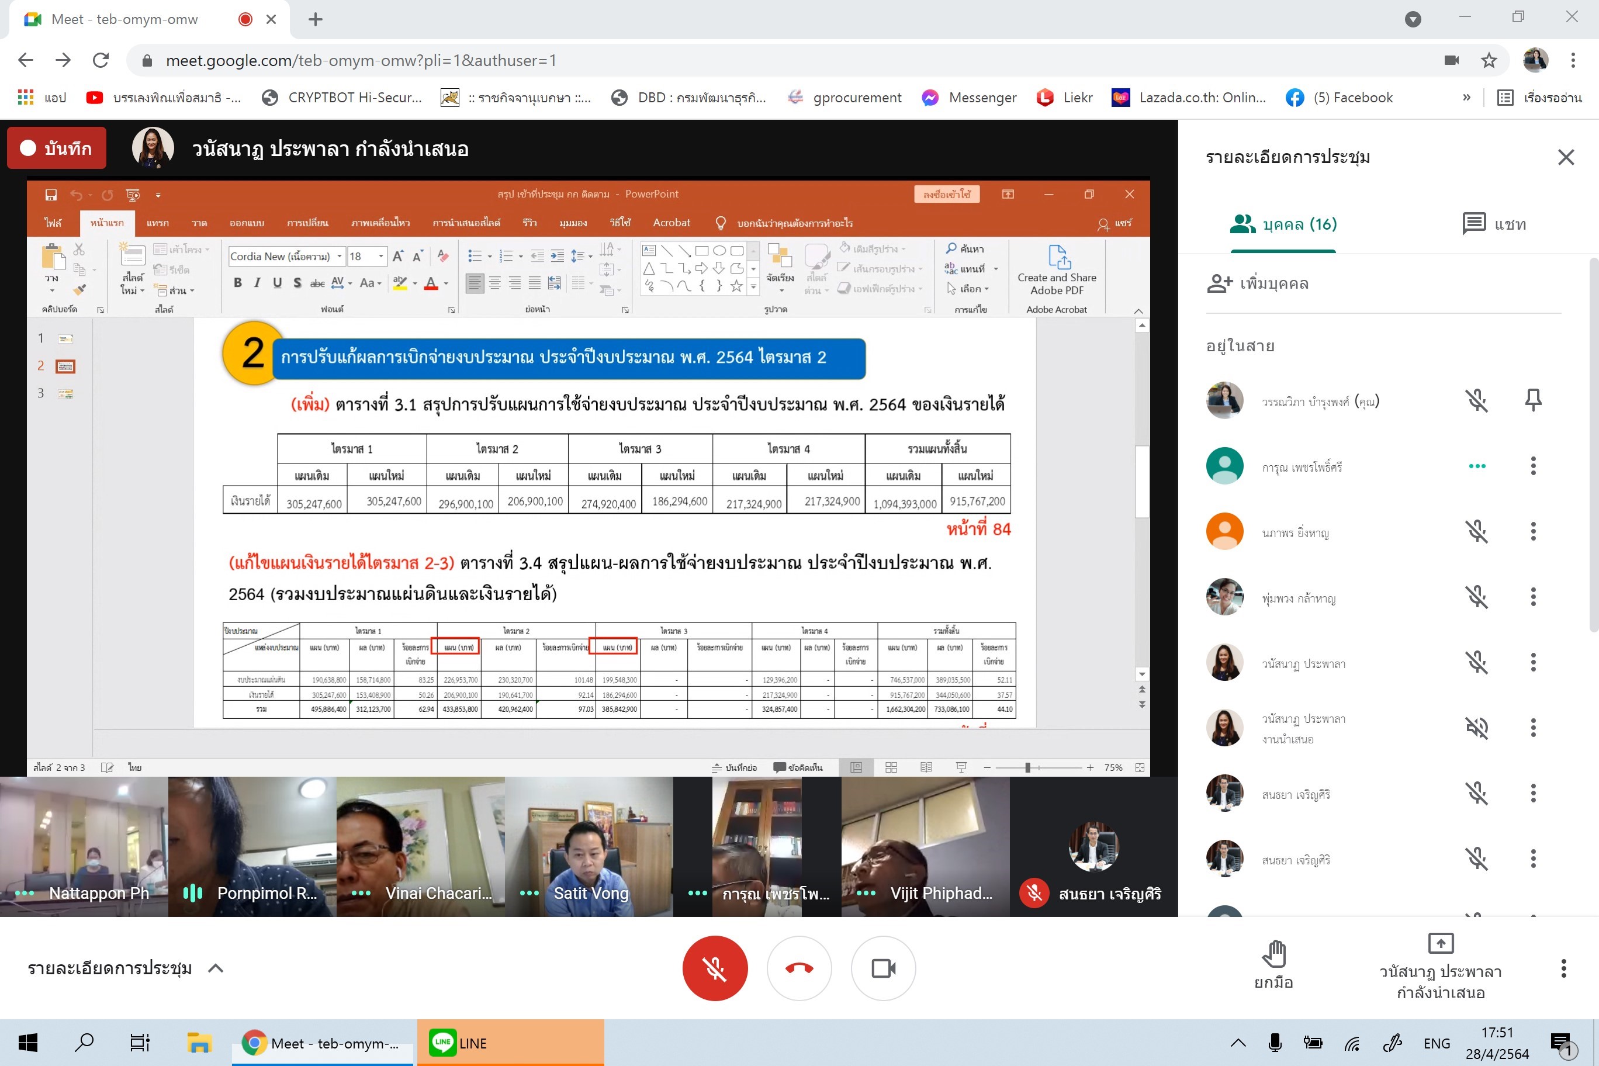Pin วรรณวิภา บำรุงพงศ์ to the screen
Viewport: 1599px width, 1066px height.
(1532, 400)
